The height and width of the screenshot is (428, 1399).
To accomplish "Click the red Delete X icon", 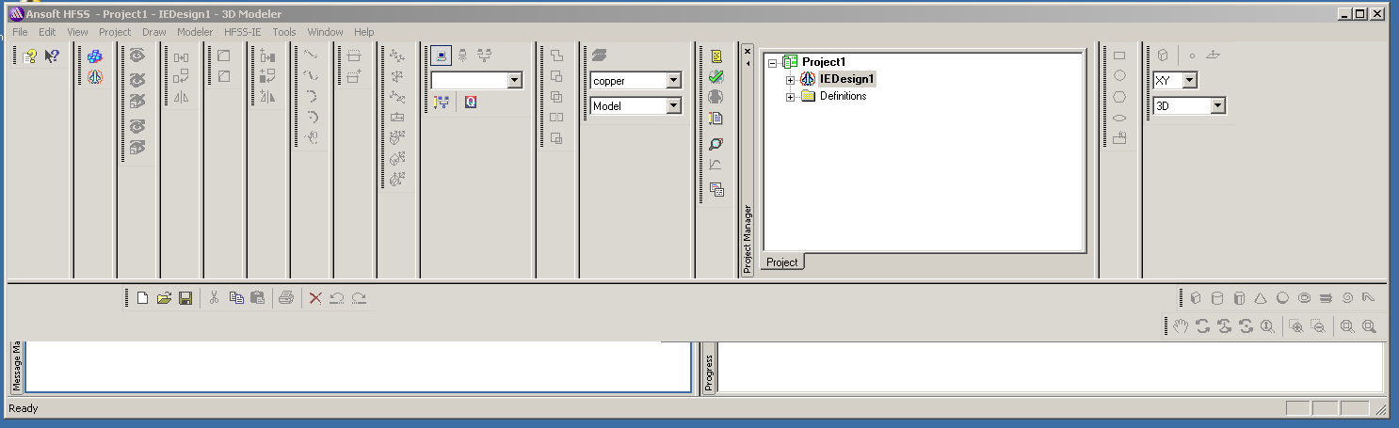I will [x=315, y=298].
